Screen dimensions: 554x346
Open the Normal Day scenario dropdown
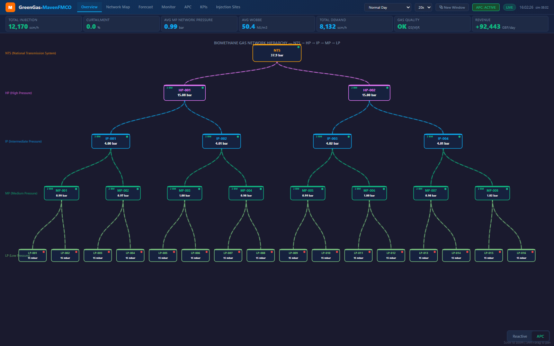coord(387,7)
